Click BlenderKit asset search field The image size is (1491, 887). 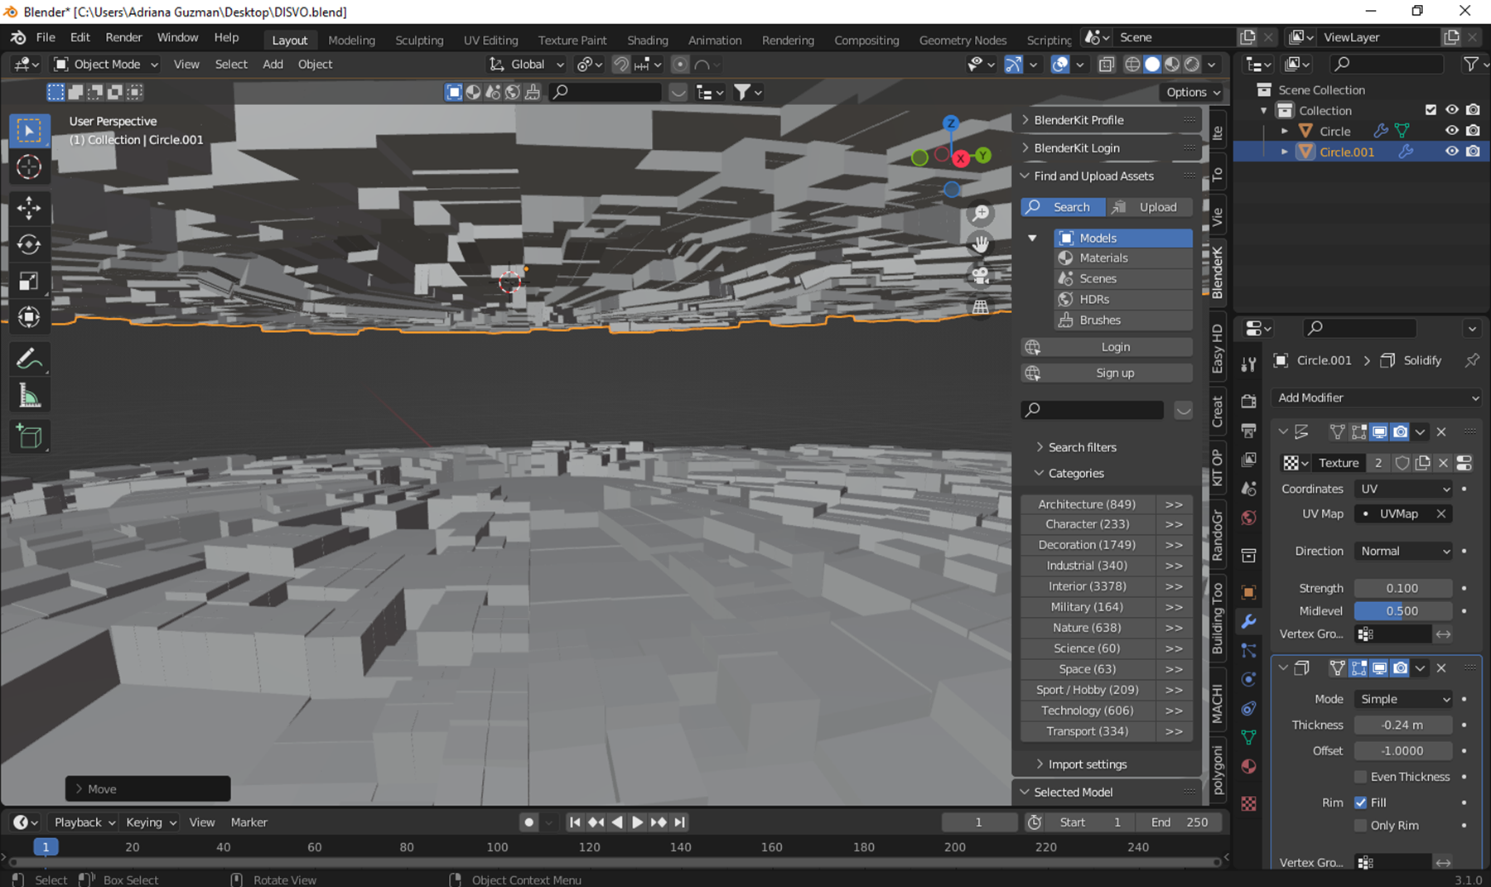coord(1092,409)
